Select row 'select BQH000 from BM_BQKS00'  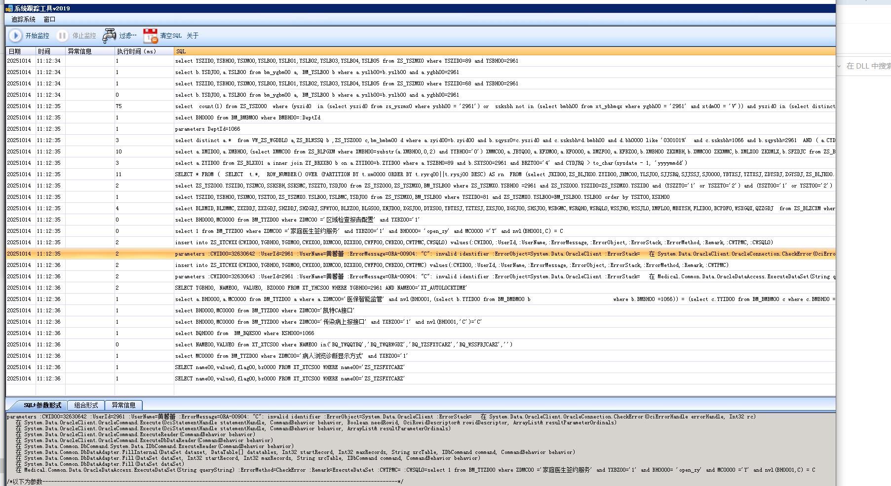[421, 333]
